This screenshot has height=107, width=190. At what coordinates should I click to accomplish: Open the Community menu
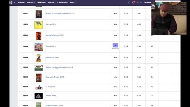(63, 2)
